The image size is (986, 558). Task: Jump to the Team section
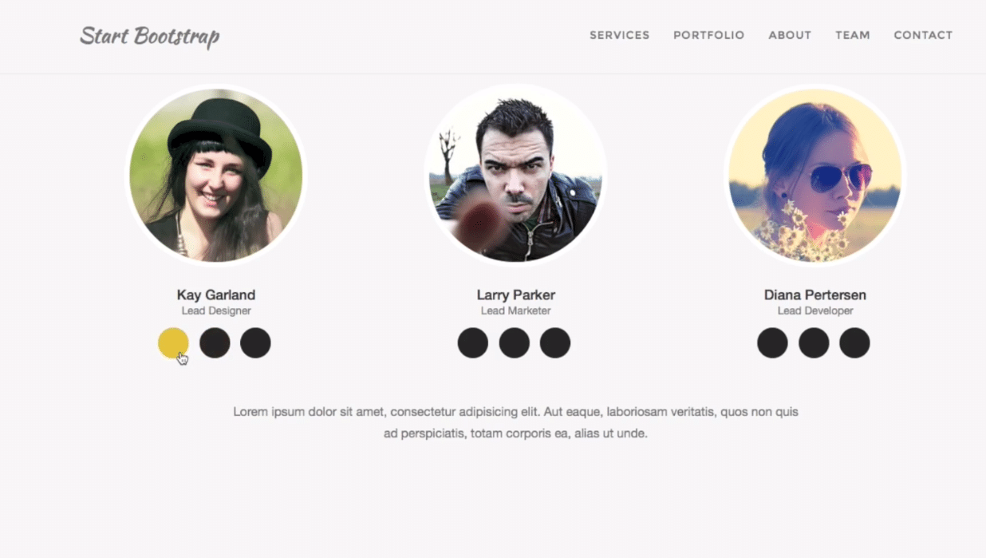[853, 35]
